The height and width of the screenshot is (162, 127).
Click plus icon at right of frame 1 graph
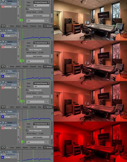click(52, 32)
